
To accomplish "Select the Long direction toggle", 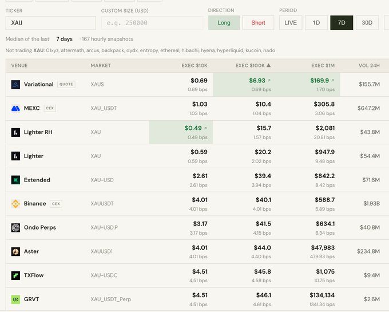I will pyautogui.click(x=224, y=22).
